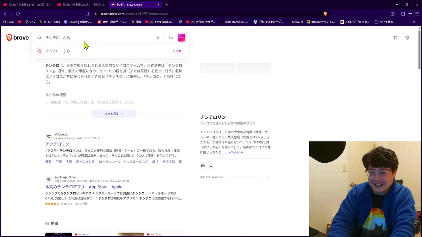Click the magnifier search submit icon

tap(171, 38)
